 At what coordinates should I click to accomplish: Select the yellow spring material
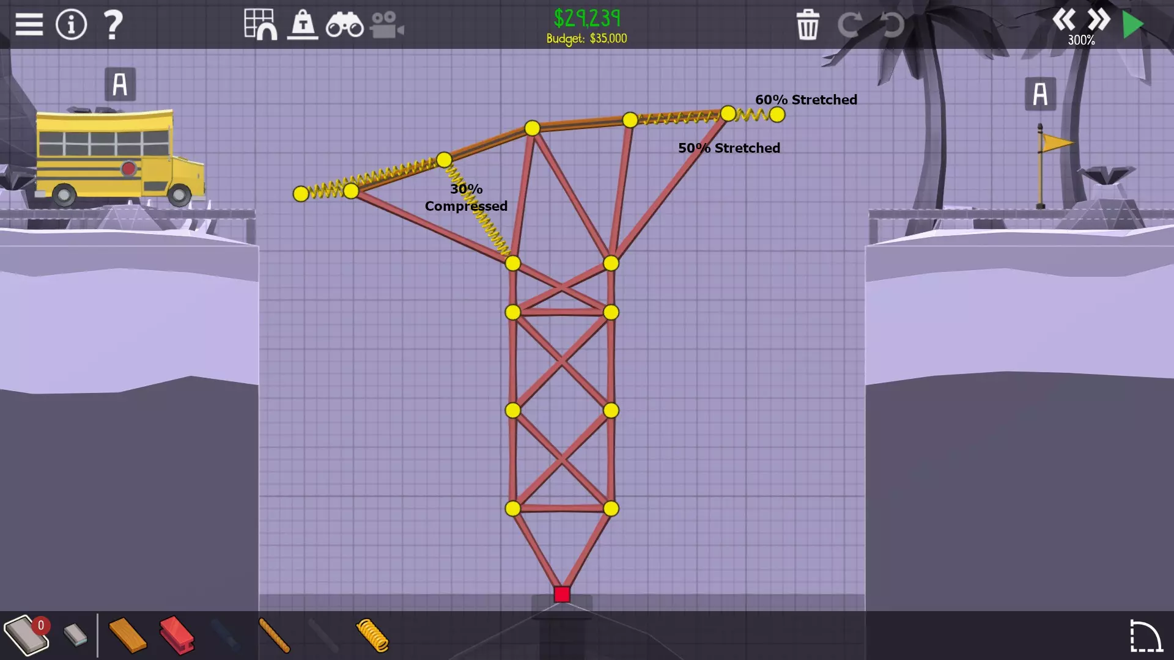[372, 636]
